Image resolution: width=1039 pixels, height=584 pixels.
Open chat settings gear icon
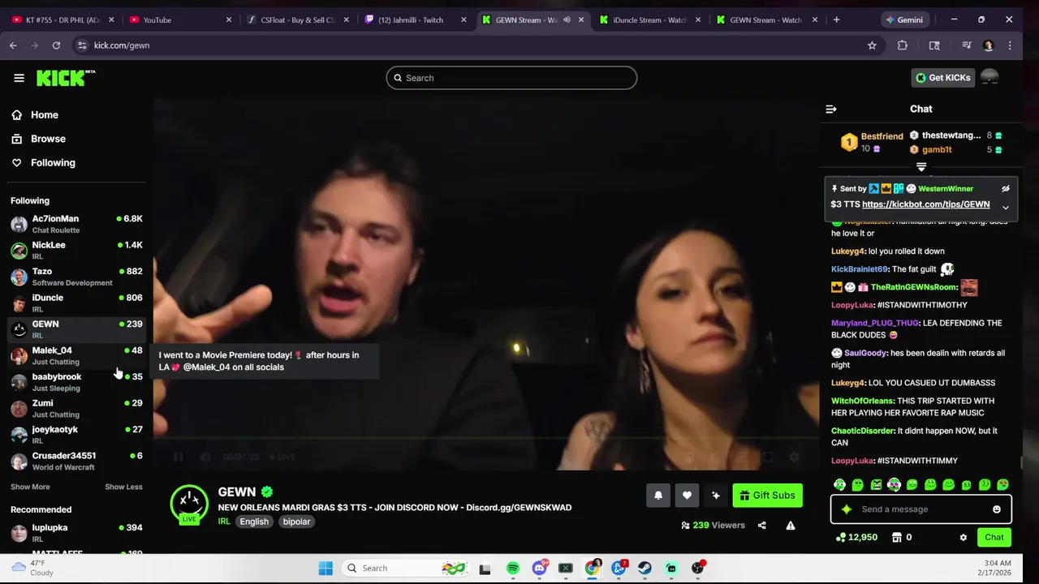964,537
